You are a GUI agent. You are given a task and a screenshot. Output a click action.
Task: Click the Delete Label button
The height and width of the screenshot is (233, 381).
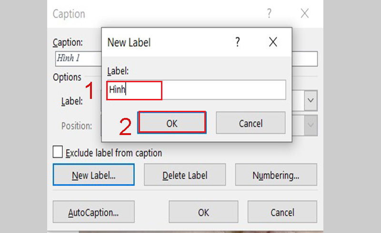pos(185,175)
